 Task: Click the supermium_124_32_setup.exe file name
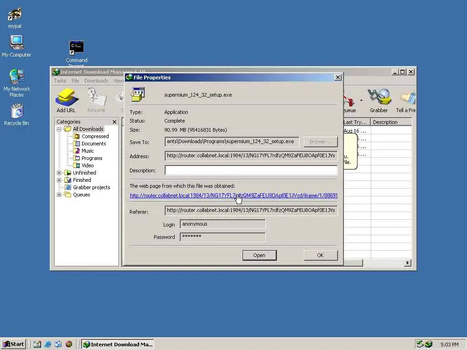click(198, 95)
